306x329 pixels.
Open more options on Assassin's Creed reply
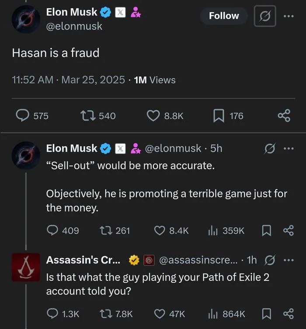(289, 260)
